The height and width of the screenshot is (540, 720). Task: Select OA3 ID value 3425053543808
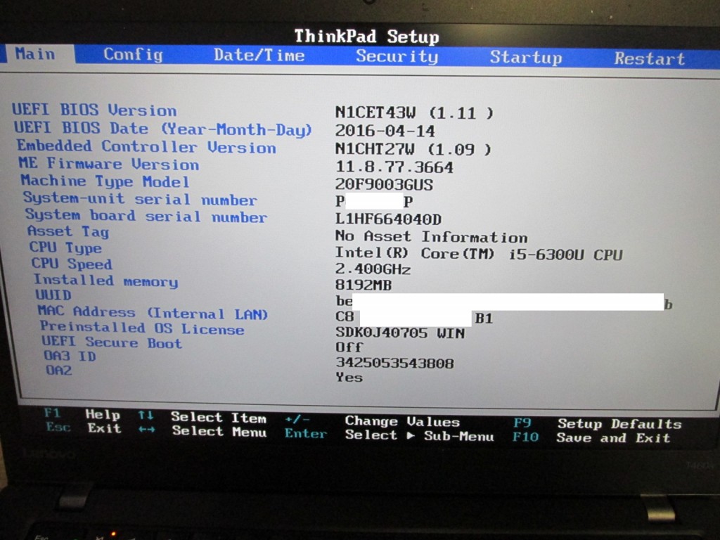(x=394, y=363)
